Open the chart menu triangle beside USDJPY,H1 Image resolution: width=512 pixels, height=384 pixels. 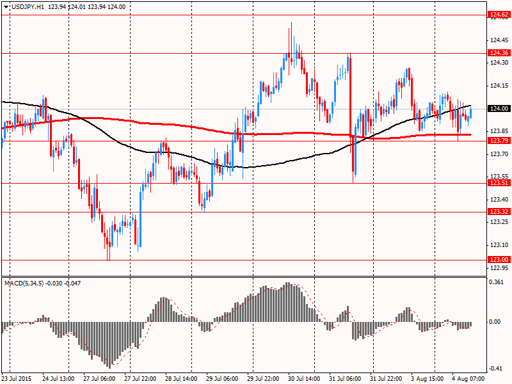tap(6, 7)
